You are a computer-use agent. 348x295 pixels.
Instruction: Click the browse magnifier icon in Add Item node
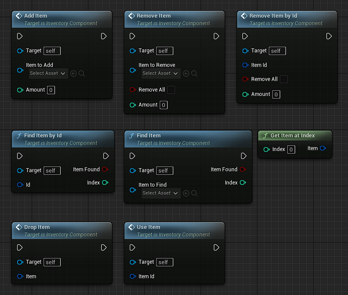pyautogui.click(x=82, y=74)
